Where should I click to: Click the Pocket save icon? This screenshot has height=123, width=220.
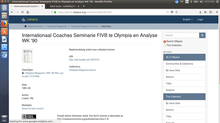[x=172, y=12]
